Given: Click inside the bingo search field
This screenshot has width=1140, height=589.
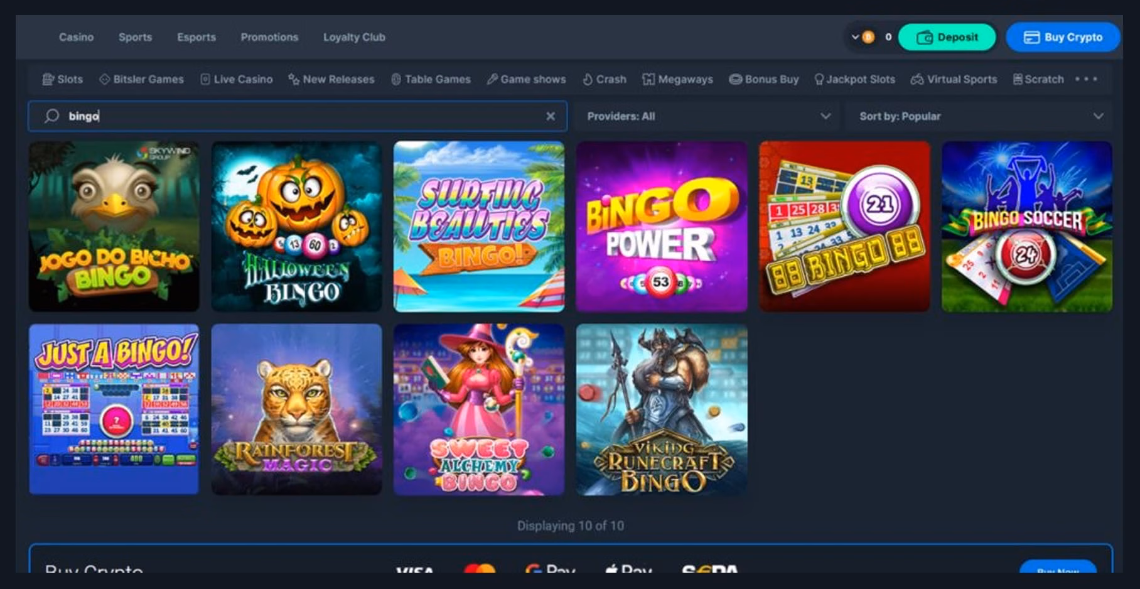Looking at the screenshot, I should (301, 116).
